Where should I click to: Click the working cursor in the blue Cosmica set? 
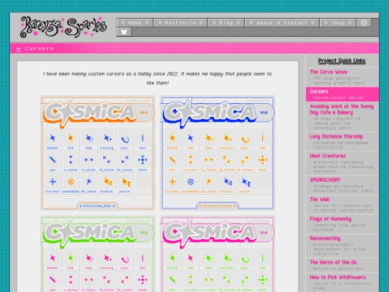[x=227, y=138]
